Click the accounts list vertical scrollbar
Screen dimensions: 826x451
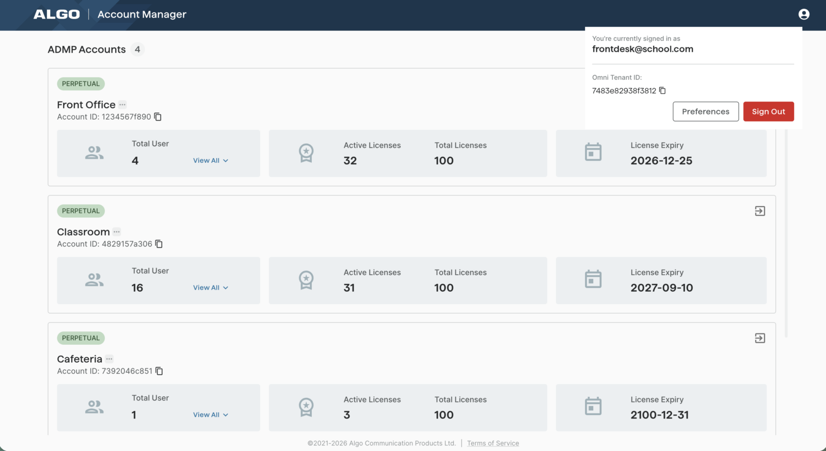pyautogui.click(x=786, y=232)
